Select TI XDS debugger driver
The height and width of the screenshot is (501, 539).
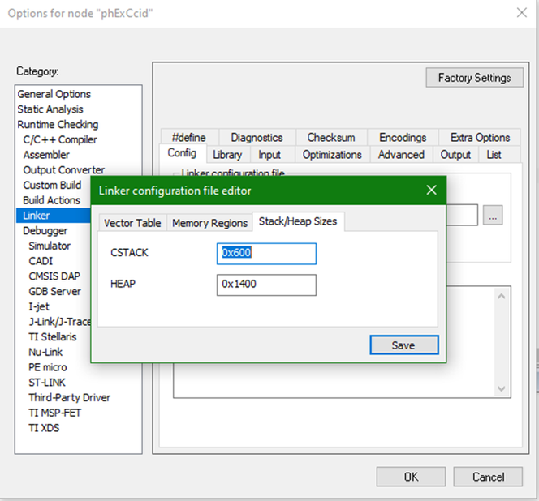point(44,428)
